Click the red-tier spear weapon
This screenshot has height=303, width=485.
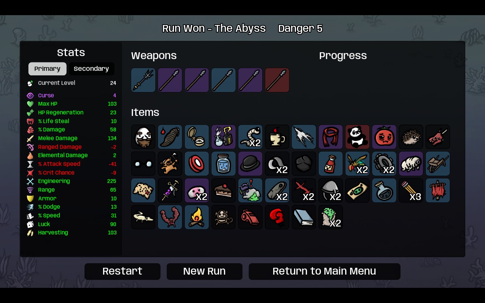(277, 80)
